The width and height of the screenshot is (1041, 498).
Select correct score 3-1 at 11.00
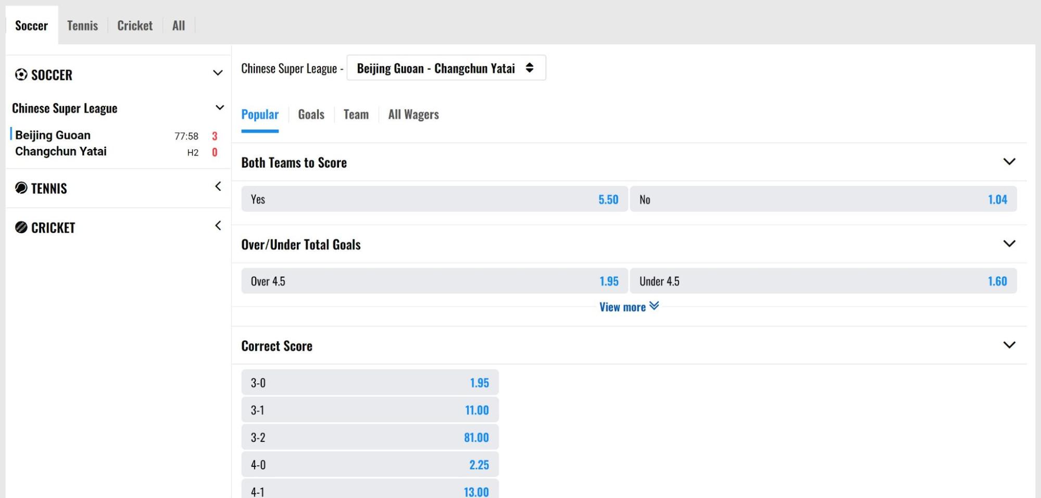(x=370, y=410)
